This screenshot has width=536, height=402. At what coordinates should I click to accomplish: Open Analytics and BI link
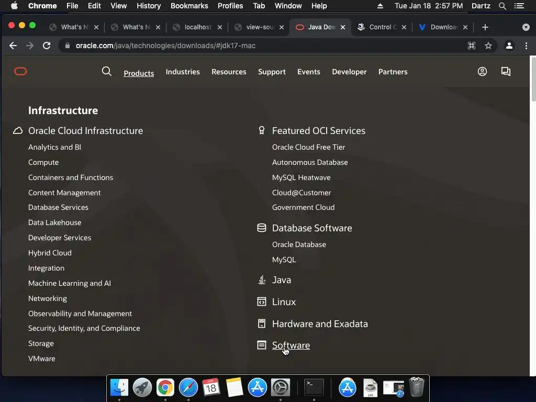[54, 147]
